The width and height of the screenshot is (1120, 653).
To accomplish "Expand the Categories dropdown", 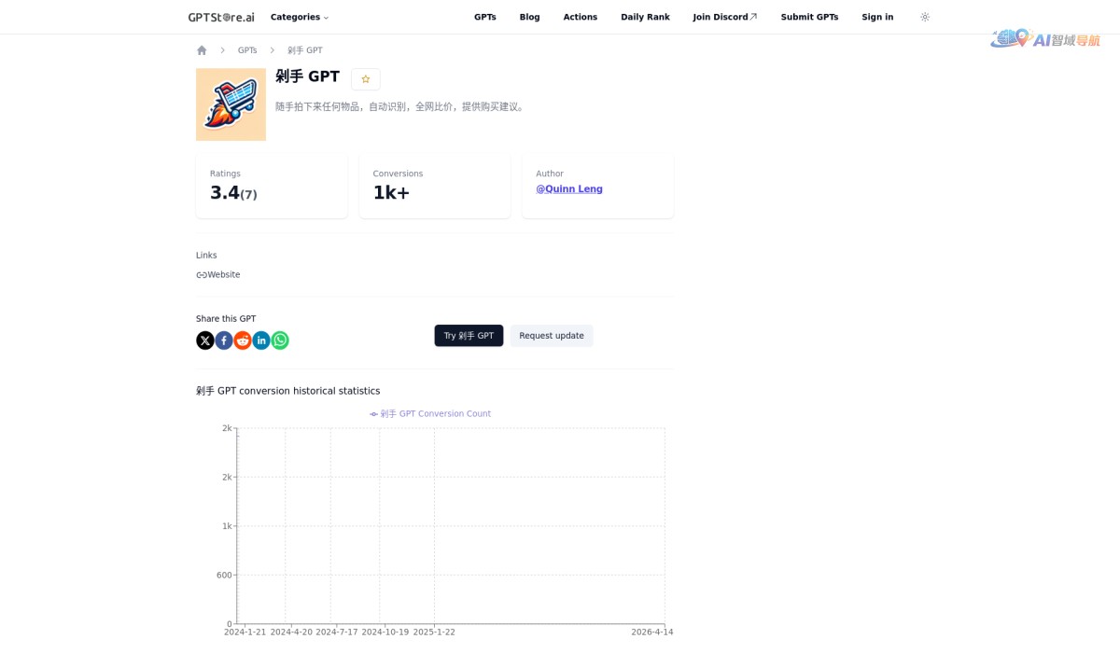I will (299, 17).
